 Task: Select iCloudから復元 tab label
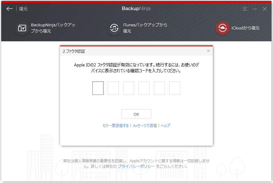[x=245, y=28]
